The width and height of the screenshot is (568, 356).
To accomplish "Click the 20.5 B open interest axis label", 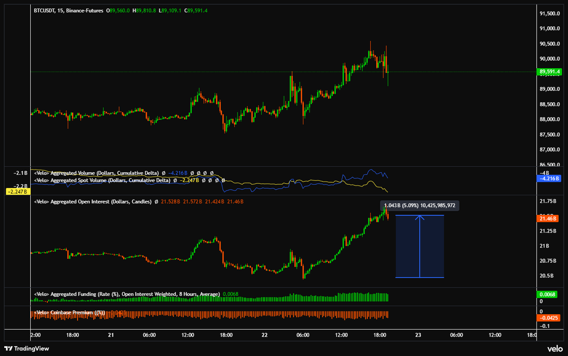I will click(x=548, y=276).
